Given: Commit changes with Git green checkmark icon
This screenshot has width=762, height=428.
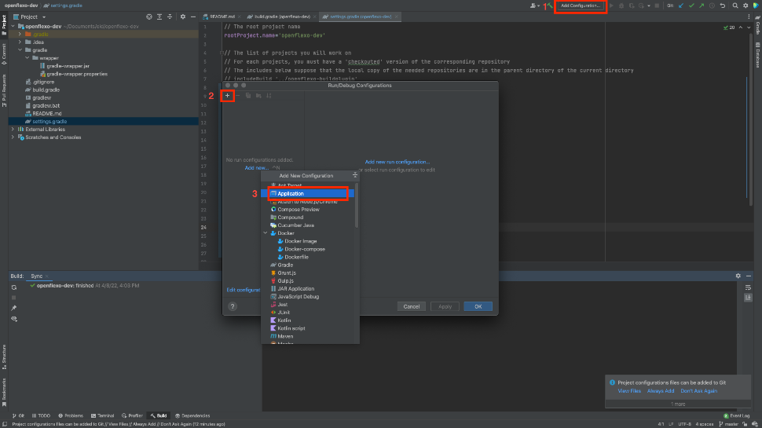Looking at the screenshot, I should [691, 5].
